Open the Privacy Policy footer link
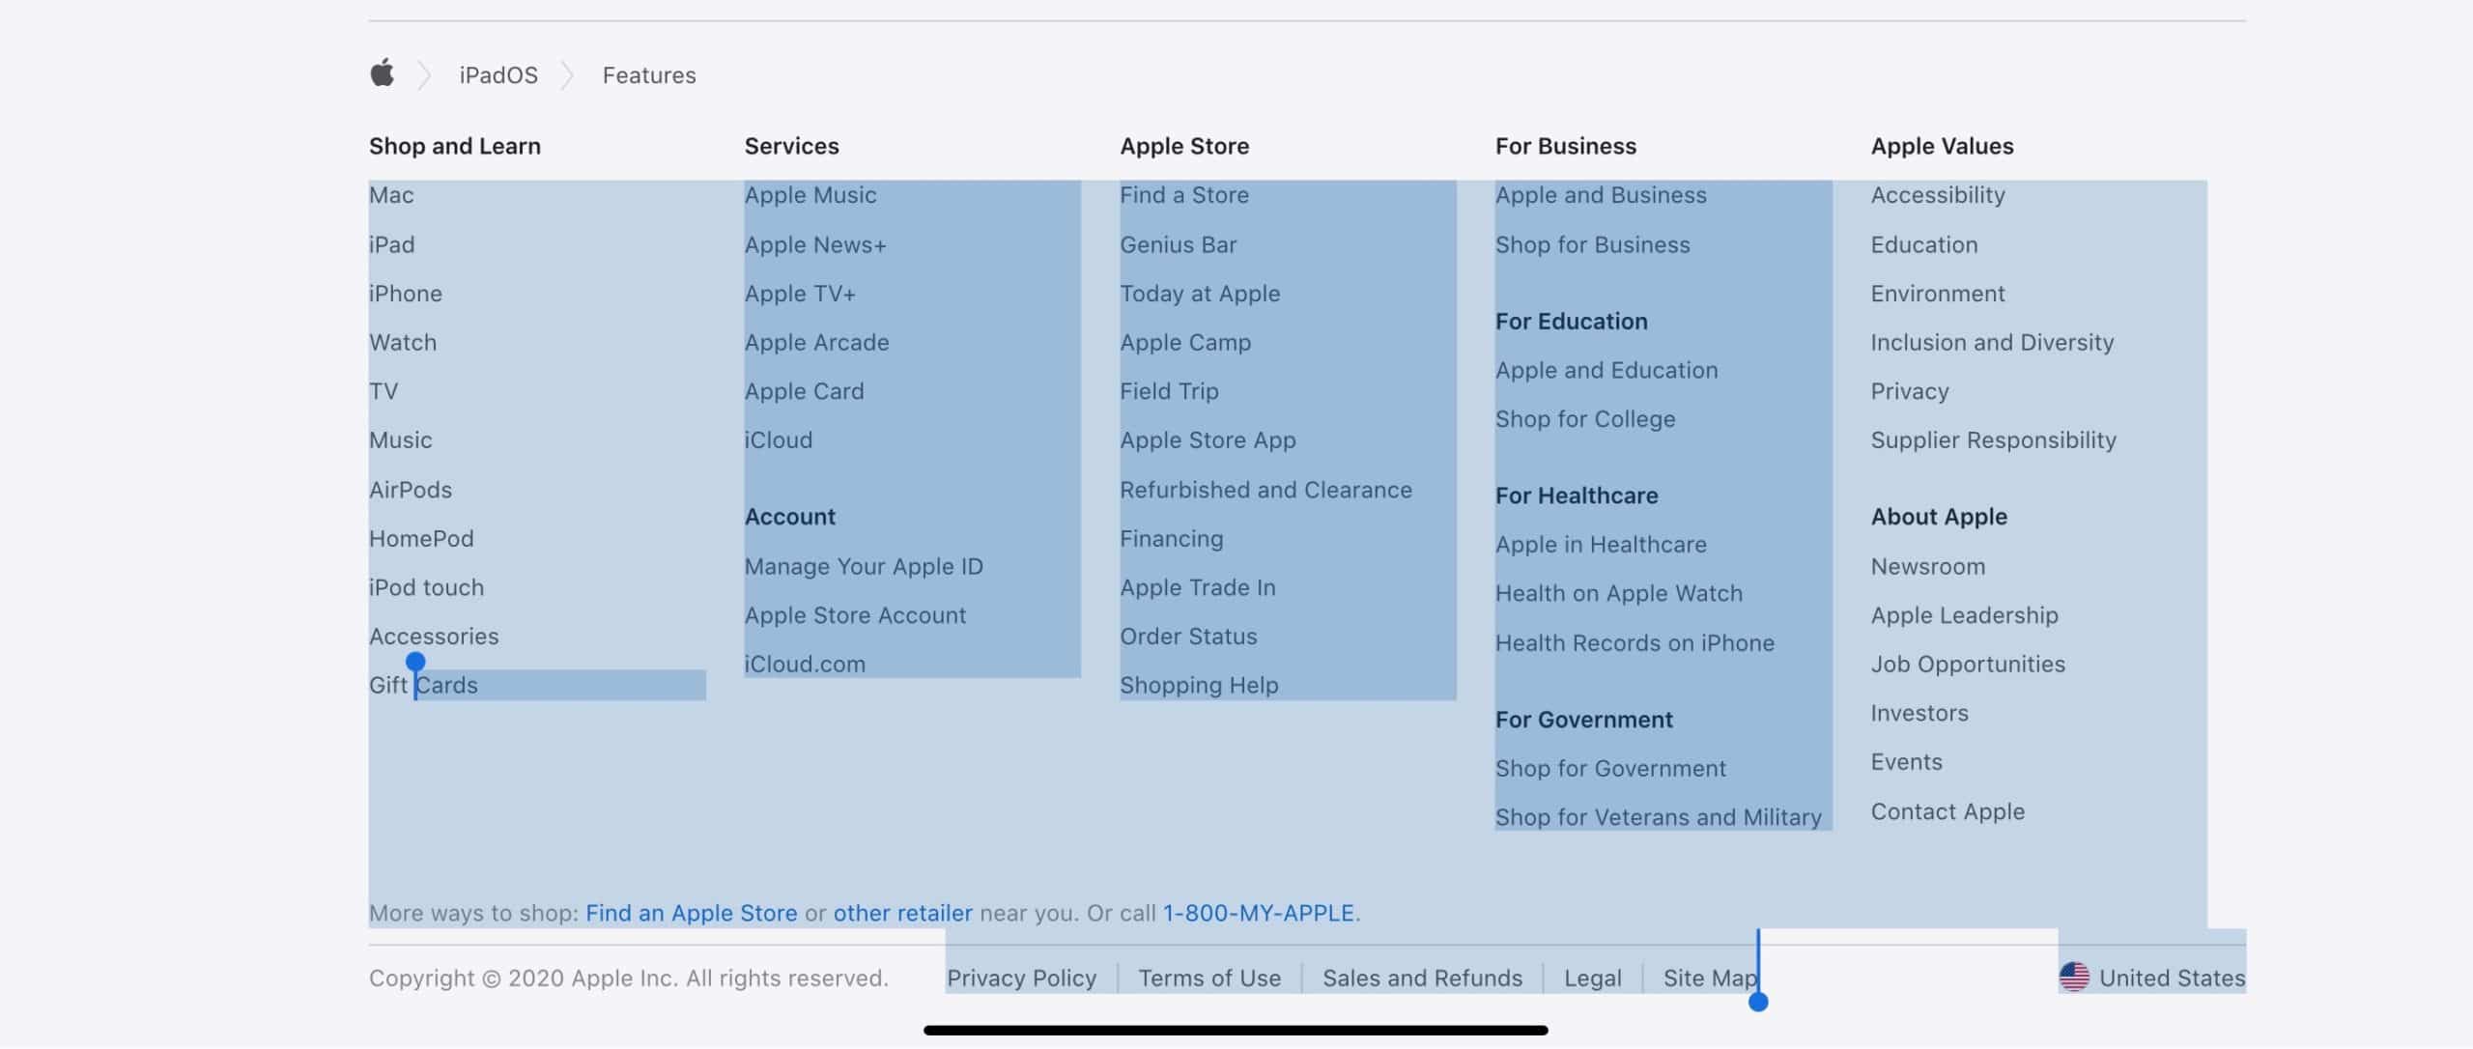This screenshot has height=1049, width=2473. pyautogui.click(x=1021, y=978)
